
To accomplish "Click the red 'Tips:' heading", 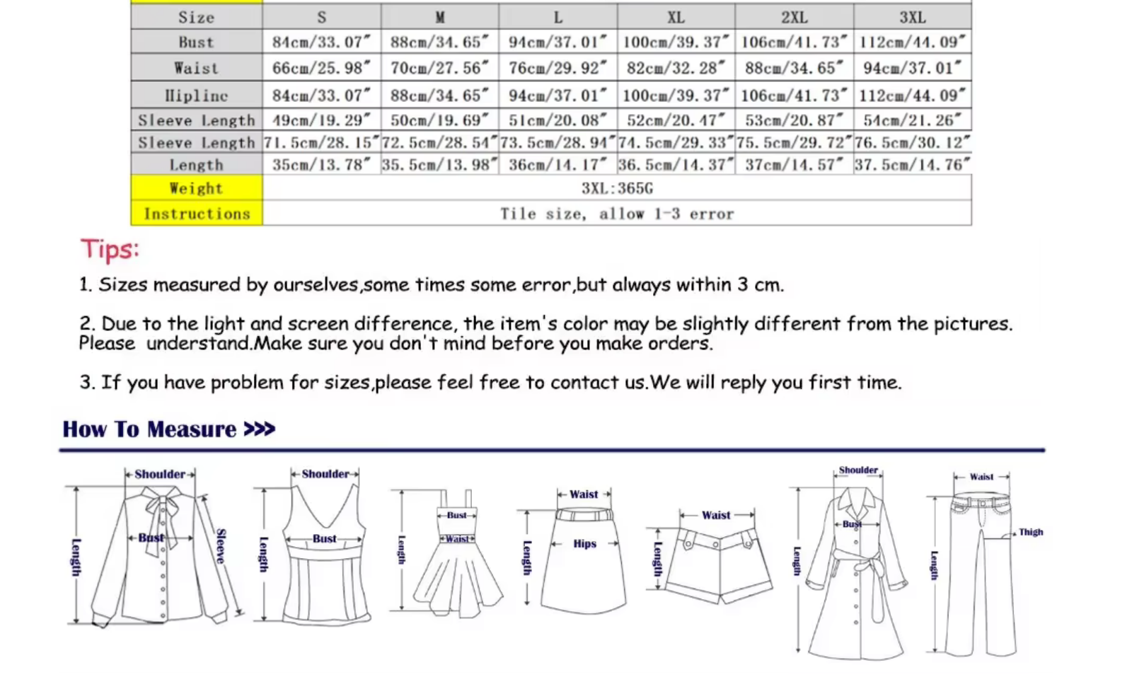I will coord(110,249).
